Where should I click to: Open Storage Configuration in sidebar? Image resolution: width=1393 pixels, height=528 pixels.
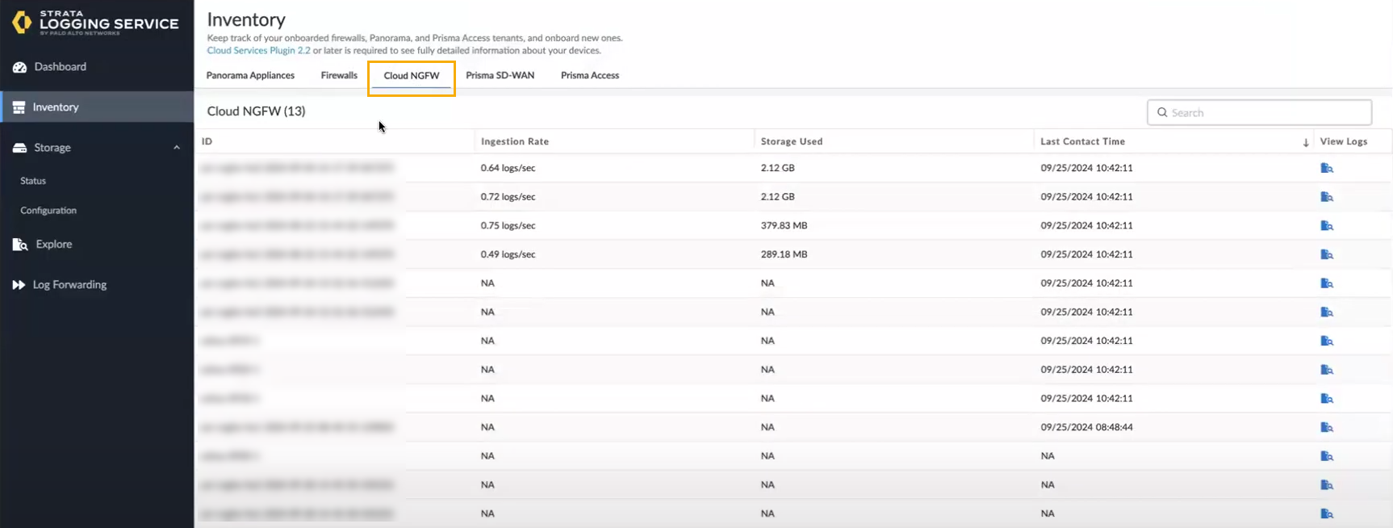48,211
